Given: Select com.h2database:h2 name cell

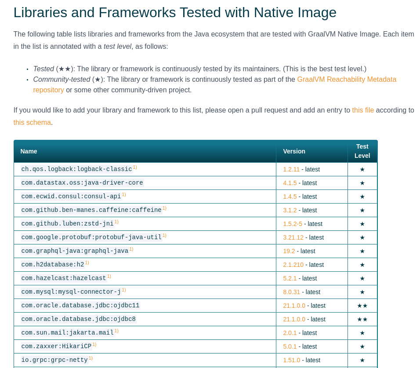Looking at the screenshot, I should click(x=145, y=265).
